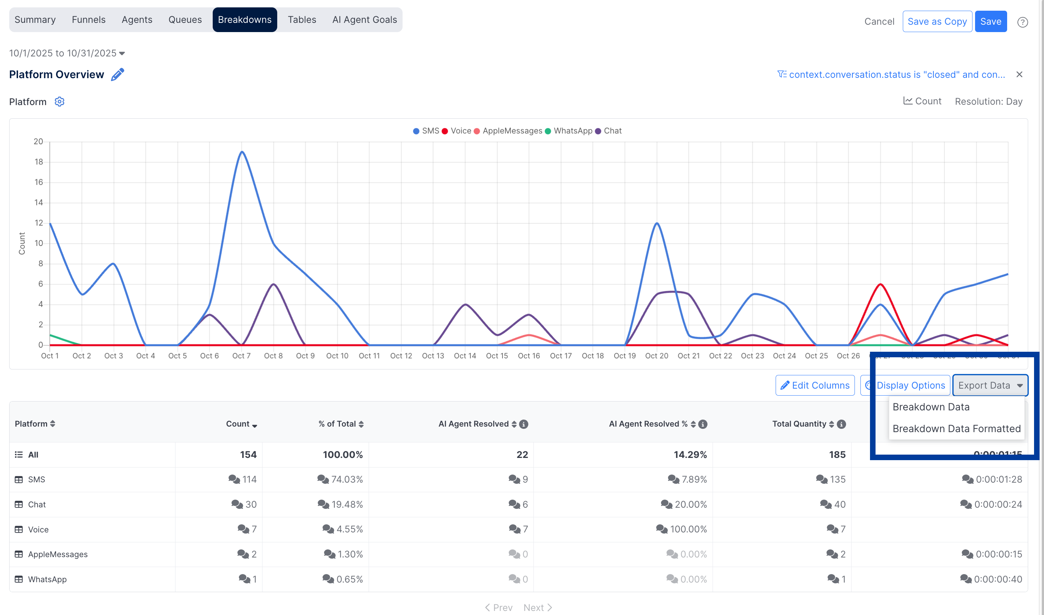Viewport: 1044px width, 615px height.
Task: Collapse the Export Data dropdown
Action: pyautogui.click(x=990, y=385)
